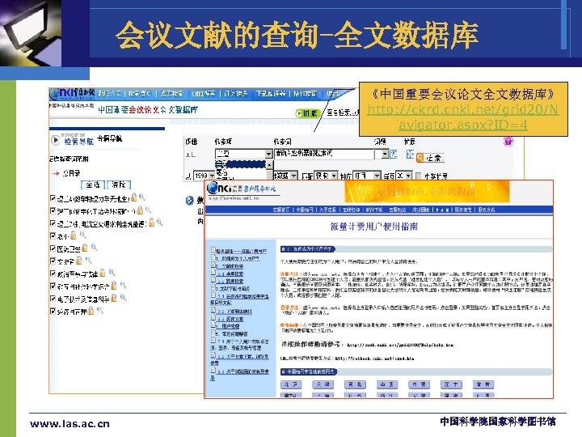Click the lock icon beside the last category row

tap(91, 311)
